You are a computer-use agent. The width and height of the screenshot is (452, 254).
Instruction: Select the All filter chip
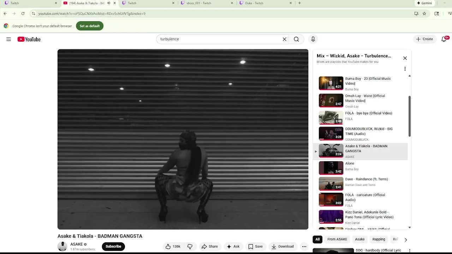click(x=317, y=239)
